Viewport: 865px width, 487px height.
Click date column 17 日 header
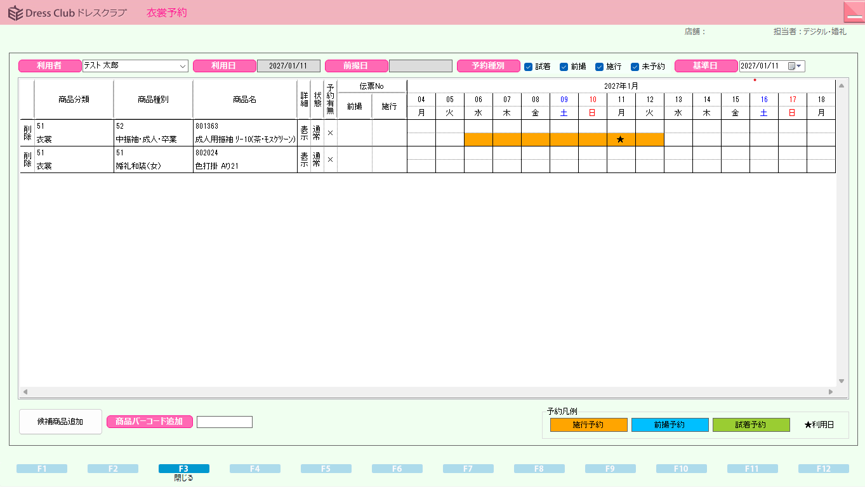[793, 106]
